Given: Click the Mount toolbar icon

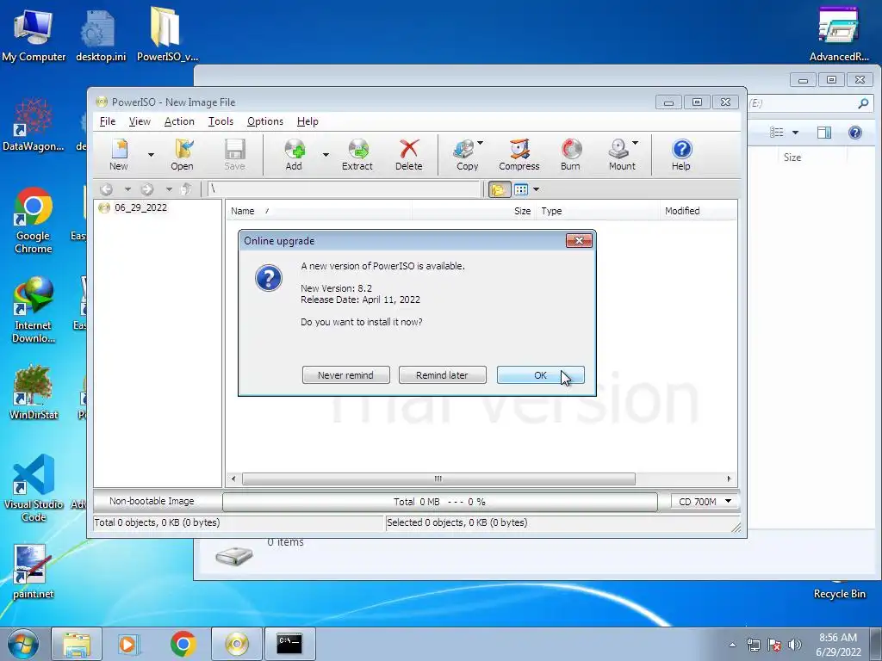Looking at the screenshot, I should coord(619,154).
